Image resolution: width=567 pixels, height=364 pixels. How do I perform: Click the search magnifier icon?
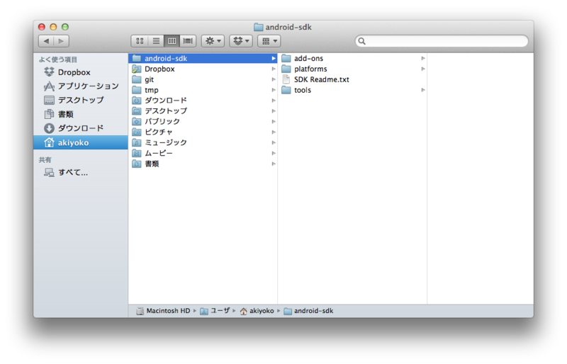pos(361,41)
